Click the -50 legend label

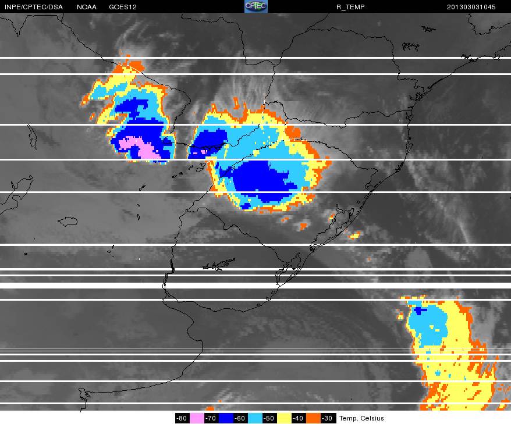(x=269, y=418)
